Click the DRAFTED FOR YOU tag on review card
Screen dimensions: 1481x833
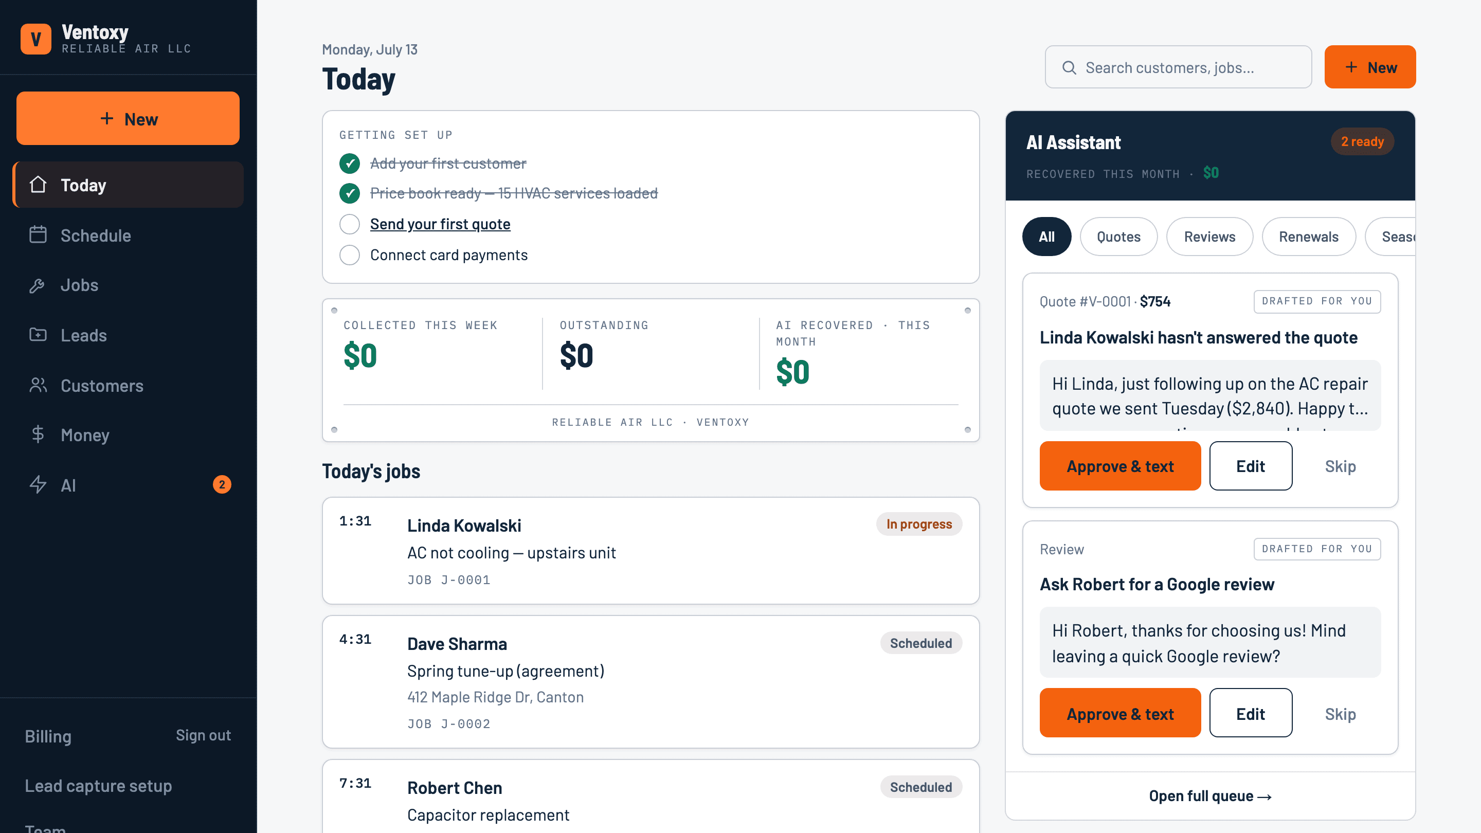click(1316, 549)
